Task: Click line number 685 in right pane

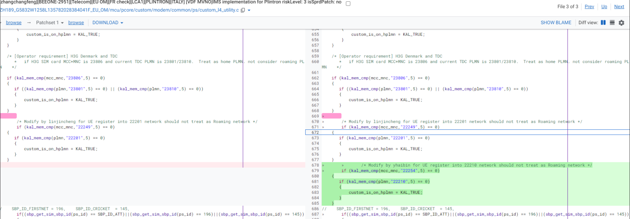Action: 315,203
